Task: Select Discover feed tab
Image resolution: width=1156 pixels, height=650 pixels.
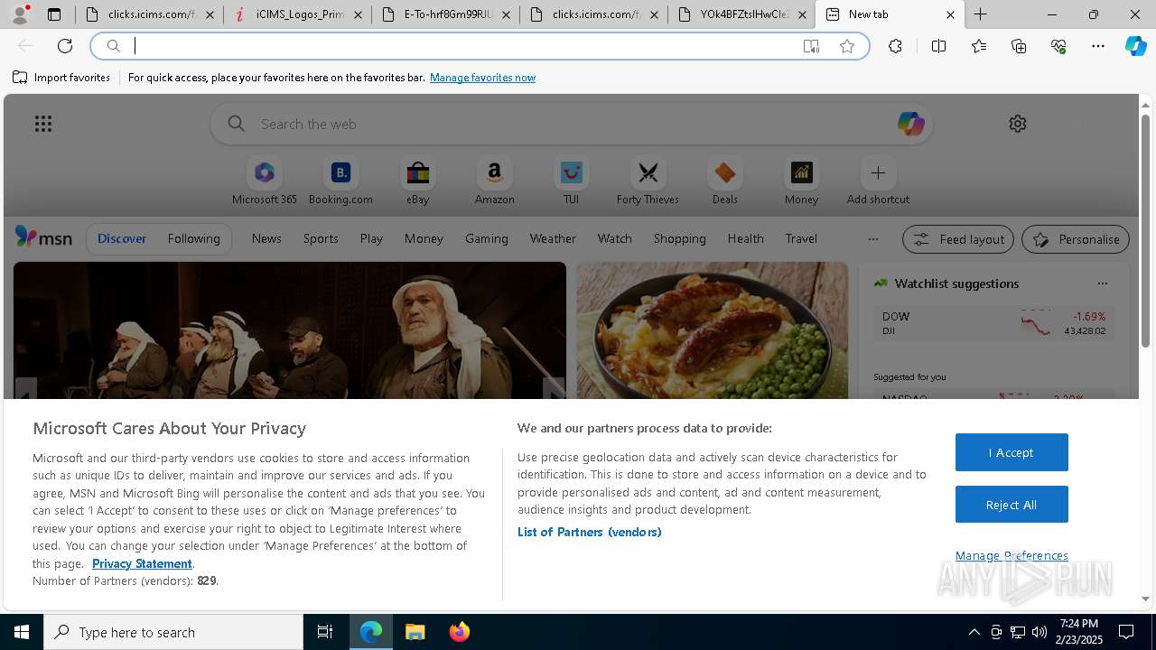Action: tap(122, 238)
